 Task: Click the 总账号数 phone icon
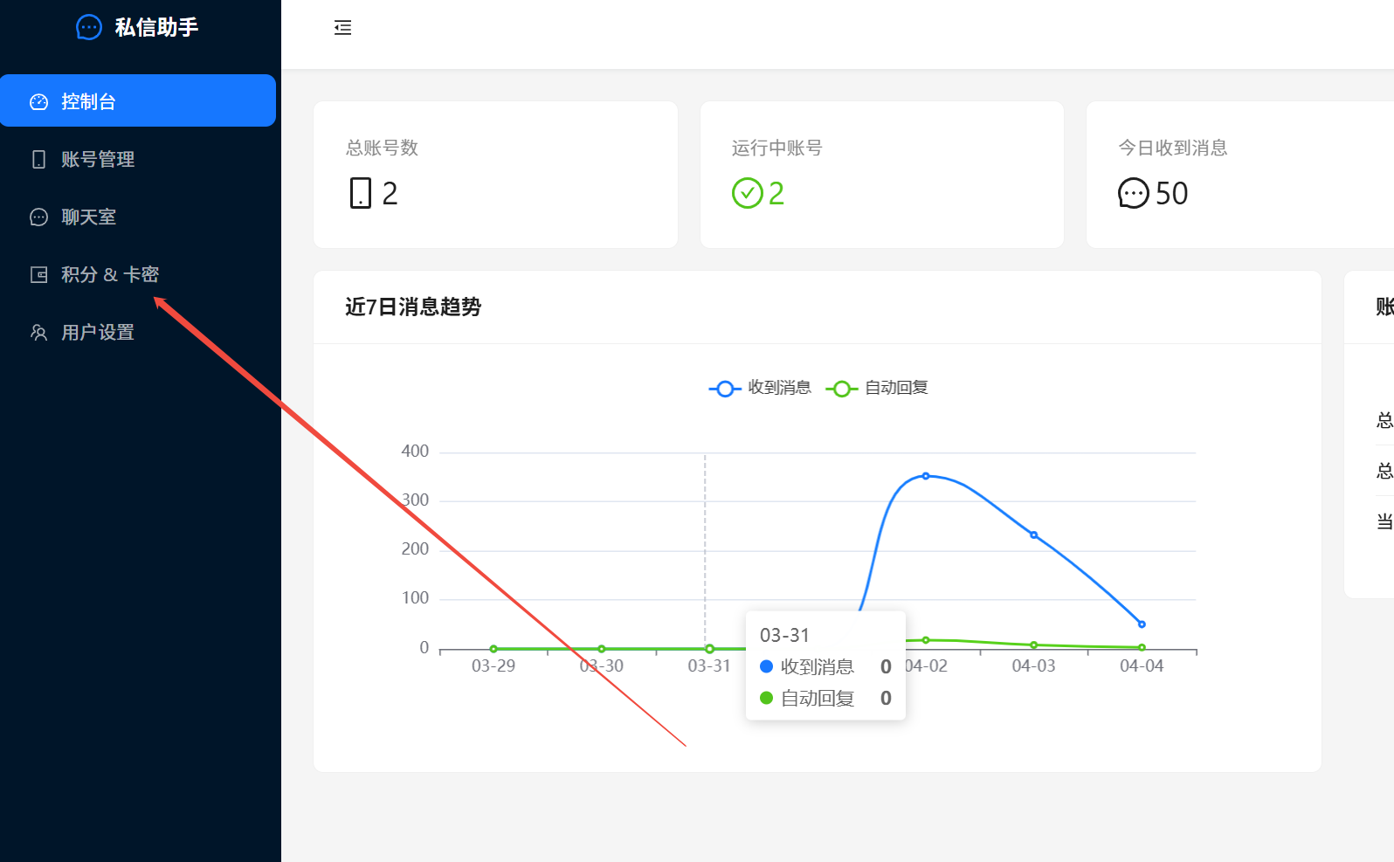(x=360, y=193)
